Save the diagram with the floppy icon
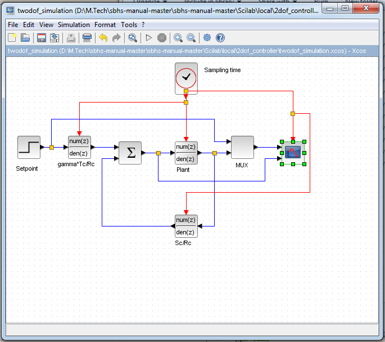The image size is (385, 342). click(x=41, y=38)
